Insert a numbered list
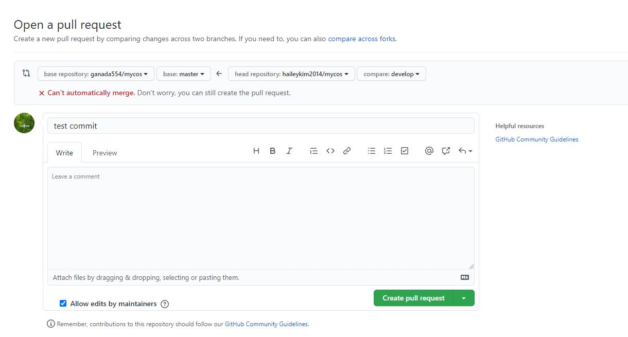Viewport: 628px width, 337px height. [x=388, y=151]
